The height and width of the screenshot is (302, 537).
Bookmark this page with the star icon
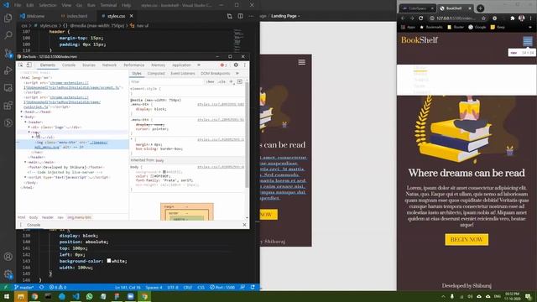tap(483, 18)
